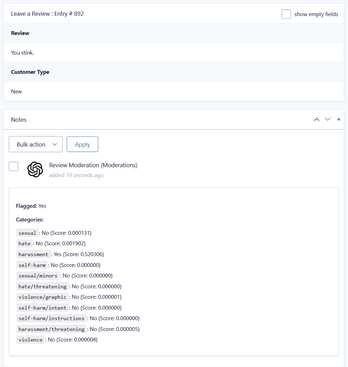Move Notes panel down with arrow
This screenshot has height=367, width=348.
(x=328, y=119)
